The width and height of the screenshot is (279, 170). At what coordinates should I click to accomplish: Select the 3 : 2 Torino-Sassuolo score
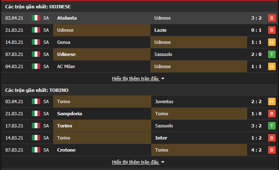point(256,126)
